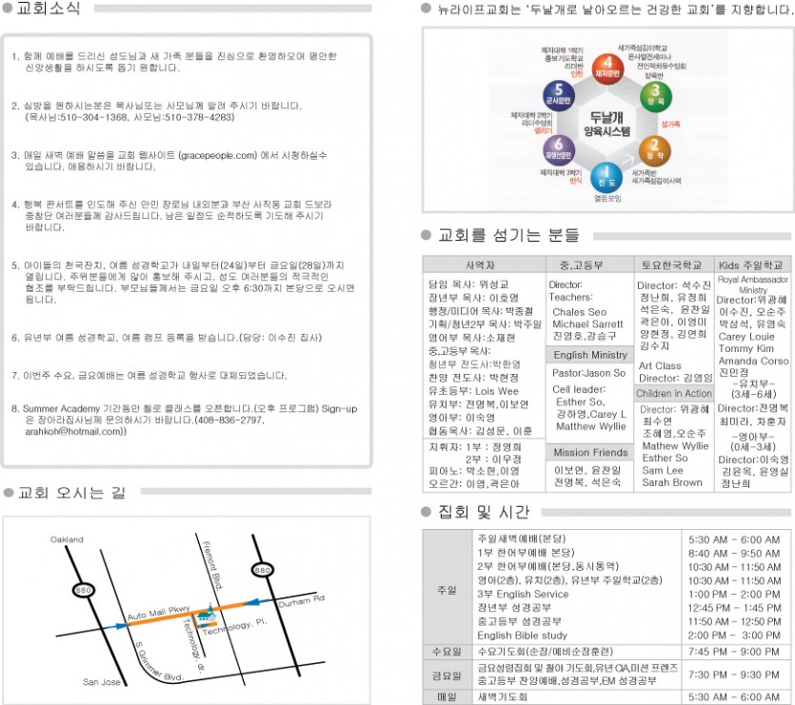Select the name Sarah Brown

point(672,482)
